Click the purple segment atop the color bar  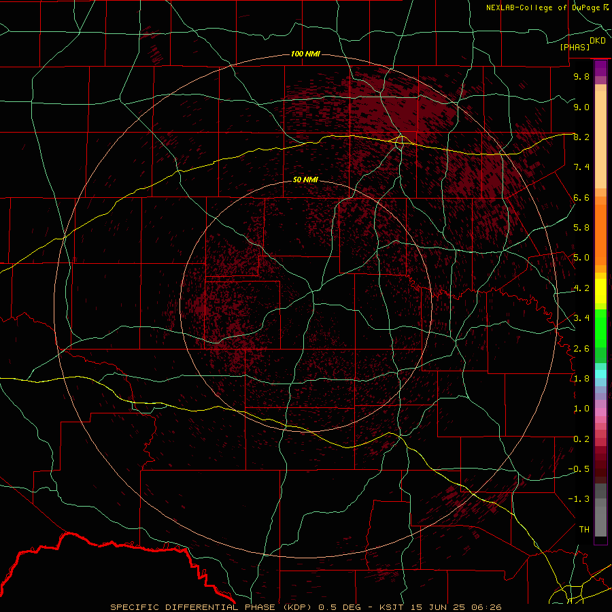pos(600,68)
